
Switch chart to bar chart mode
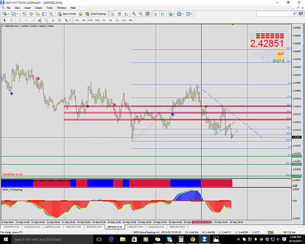coord(113,14)
